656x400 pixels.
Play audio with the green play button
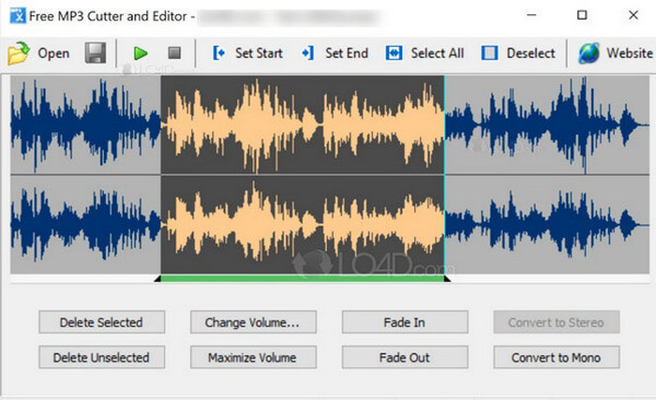point(141,53)
